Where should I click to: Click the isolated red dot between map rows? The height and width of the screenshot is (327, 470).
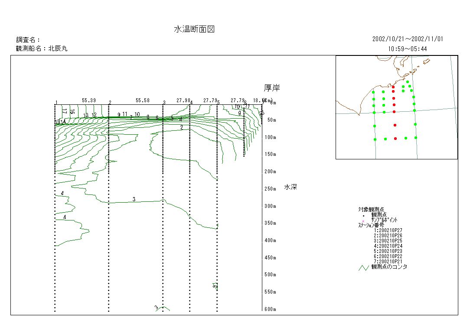pos(395,125)
